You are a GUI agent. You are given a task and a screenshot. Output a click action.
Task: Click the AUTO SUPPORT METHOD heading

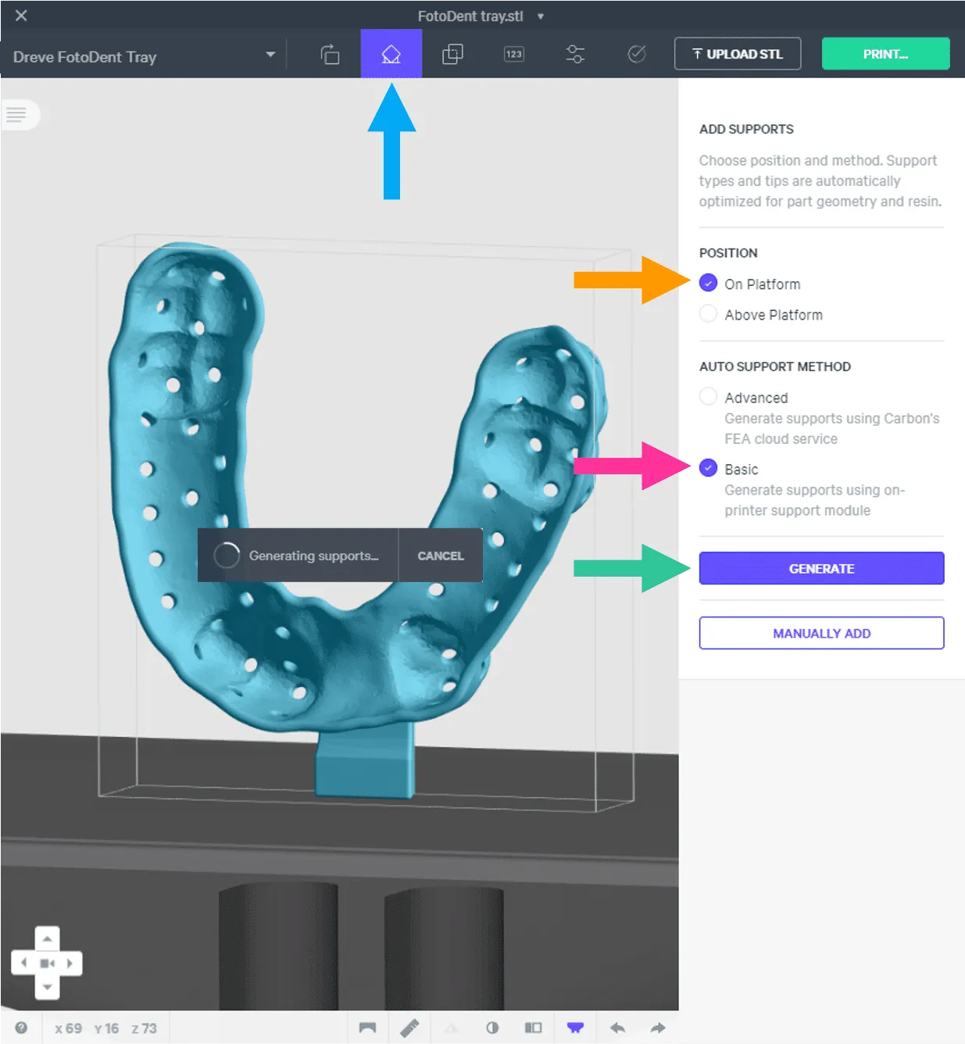775,366
